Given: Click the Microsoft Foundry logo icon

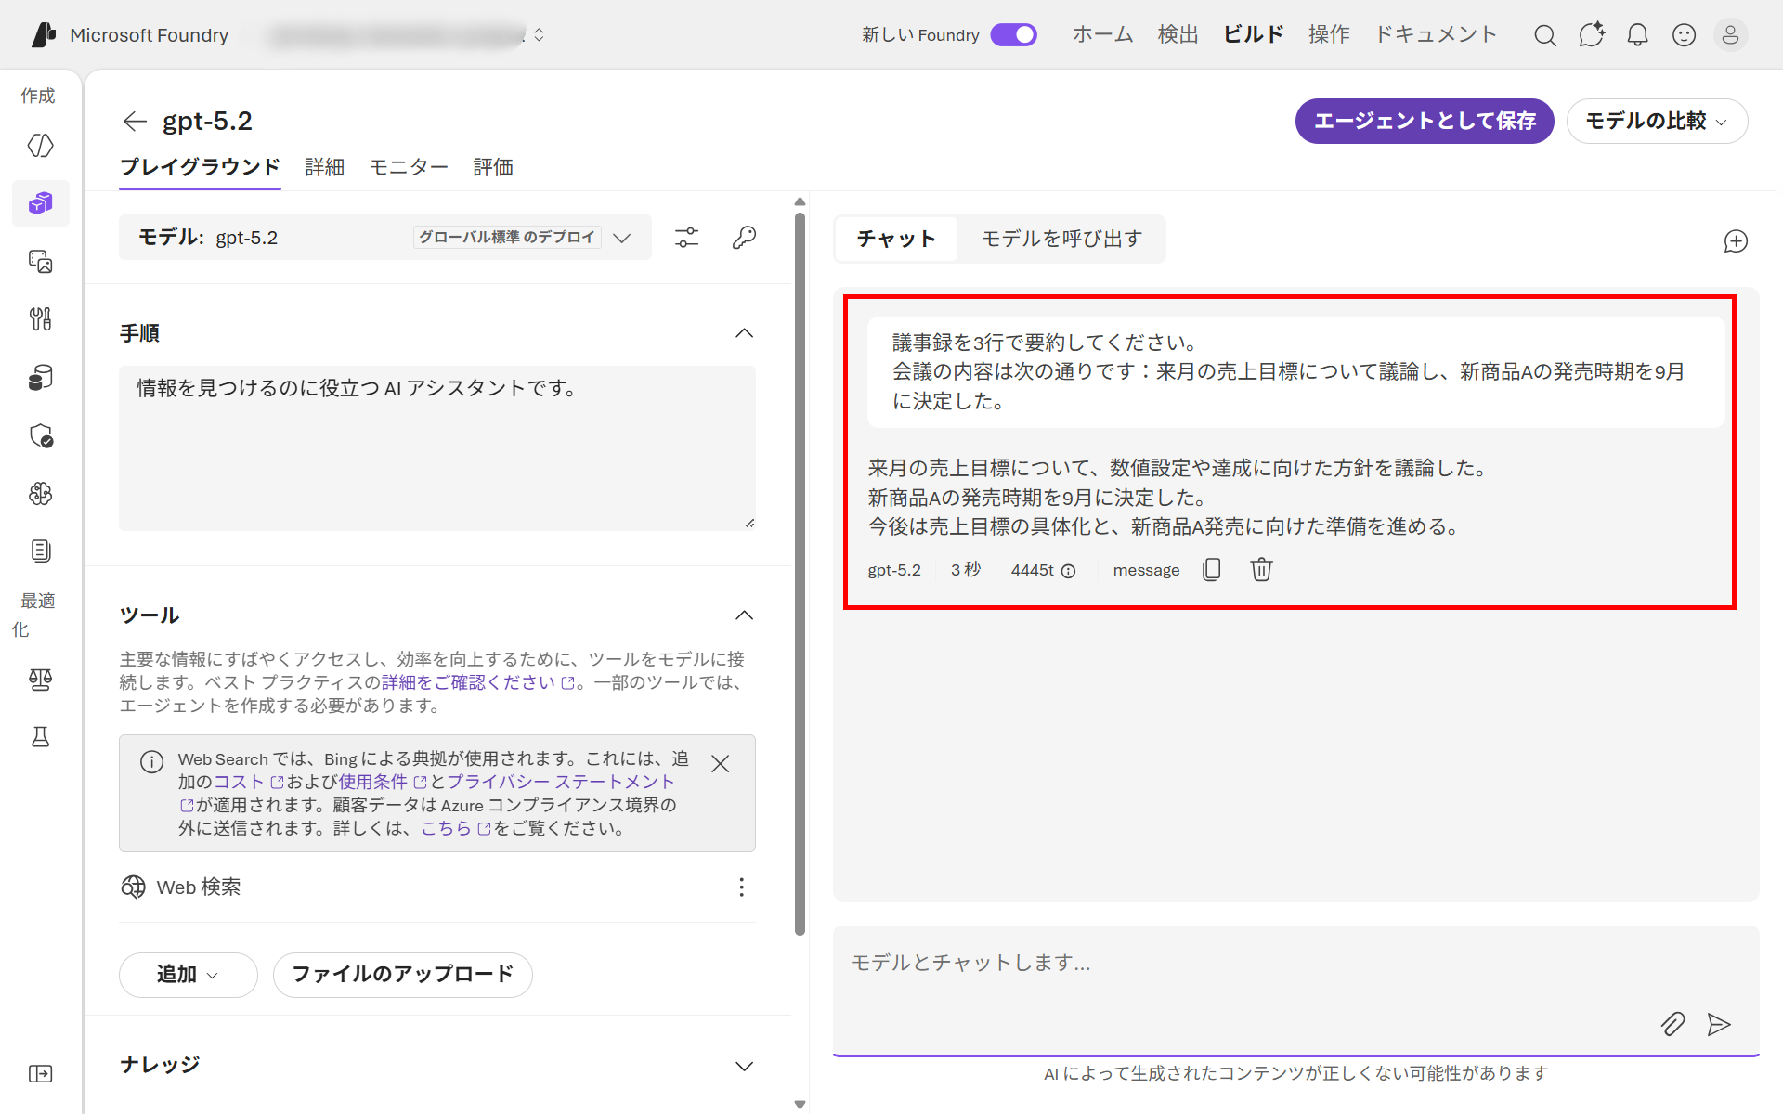Looking at the screenshot, I should click(x=44, y=34).
